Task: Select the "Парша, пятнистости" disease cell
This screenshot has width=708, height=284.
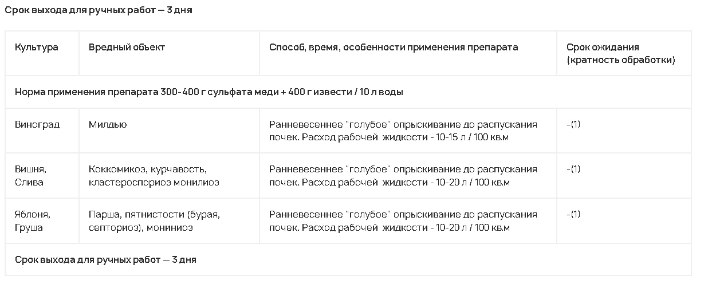Action: pos(154,214)
